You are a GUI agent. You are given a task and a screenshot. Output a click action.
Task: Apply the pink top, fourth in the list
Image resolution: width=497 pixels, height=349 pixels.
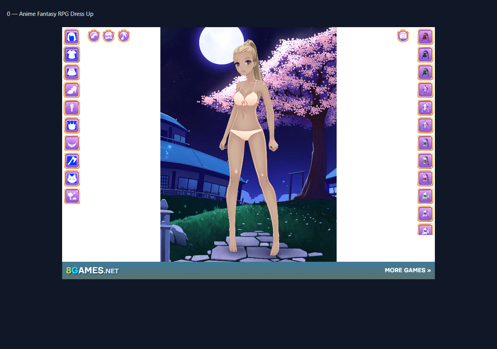(426, 90)
